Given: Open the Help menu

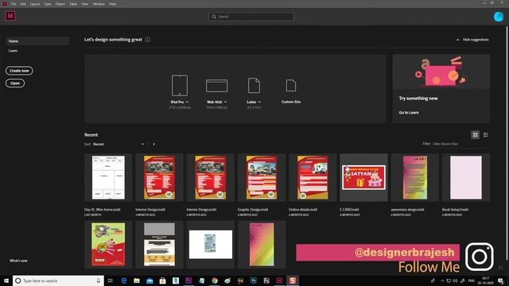Looking at the screenshot, I should coord(112,4).
